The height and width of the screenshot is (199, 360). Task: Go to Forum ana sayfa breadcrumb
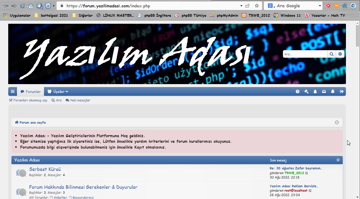point(30,123)
